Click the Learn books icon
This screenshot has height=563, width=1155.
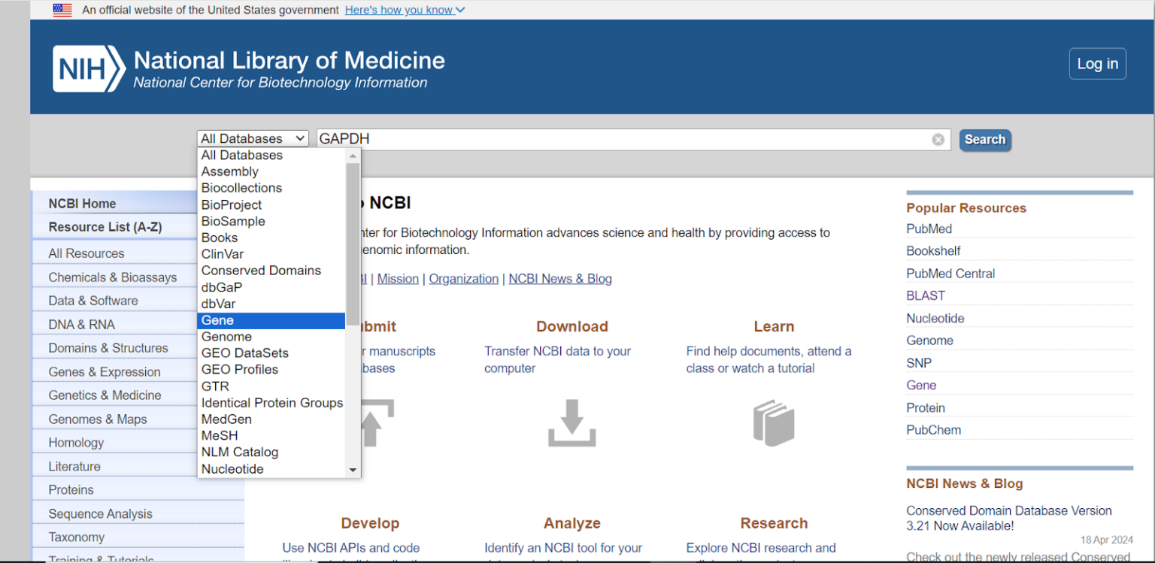click(773, 422)
